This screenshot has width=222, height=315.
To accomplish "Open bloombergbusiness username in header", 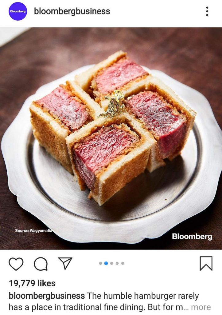I will pyautogui.click(x=72, y=11).
